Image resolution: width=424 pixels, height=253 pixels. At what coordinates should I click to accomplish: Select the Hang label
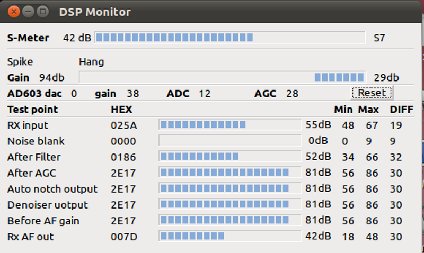click(91, 62)
